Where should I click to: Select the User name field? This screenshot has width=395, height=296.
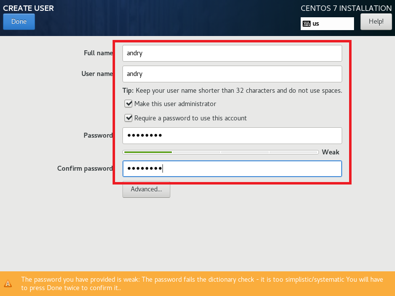click(232, 74)
